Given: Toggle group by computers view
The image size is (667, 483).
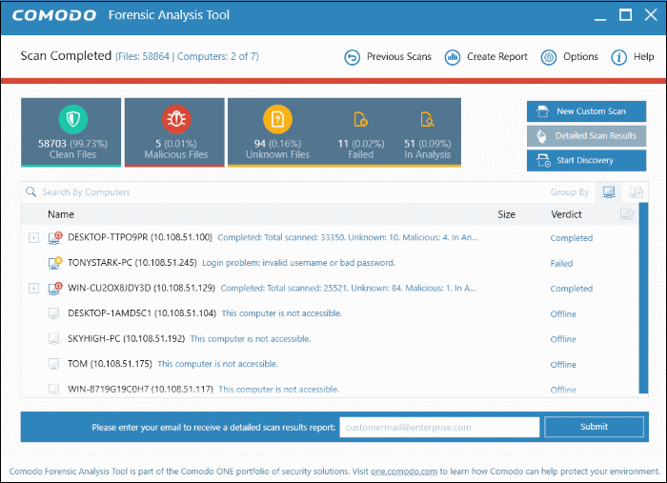Looking at the screenshot, I should click(x=608, y=192).
